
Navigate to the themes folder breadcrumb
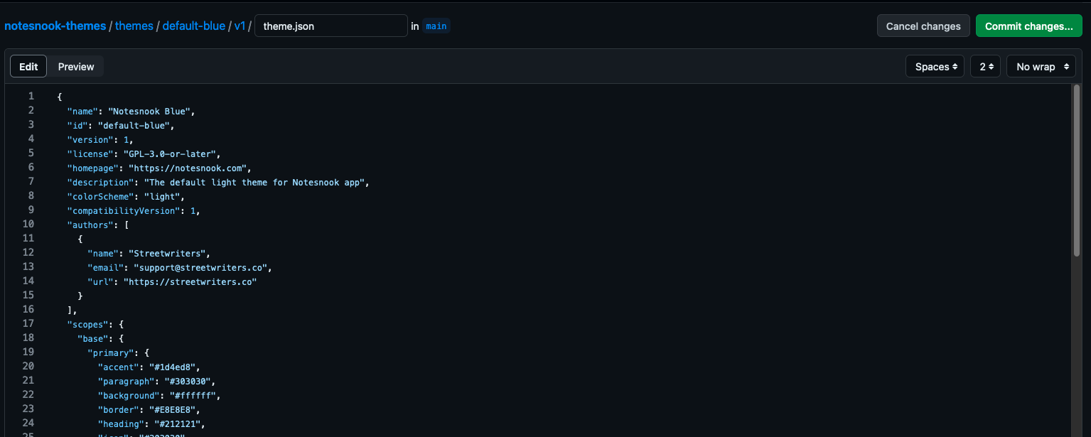point(134,26)
